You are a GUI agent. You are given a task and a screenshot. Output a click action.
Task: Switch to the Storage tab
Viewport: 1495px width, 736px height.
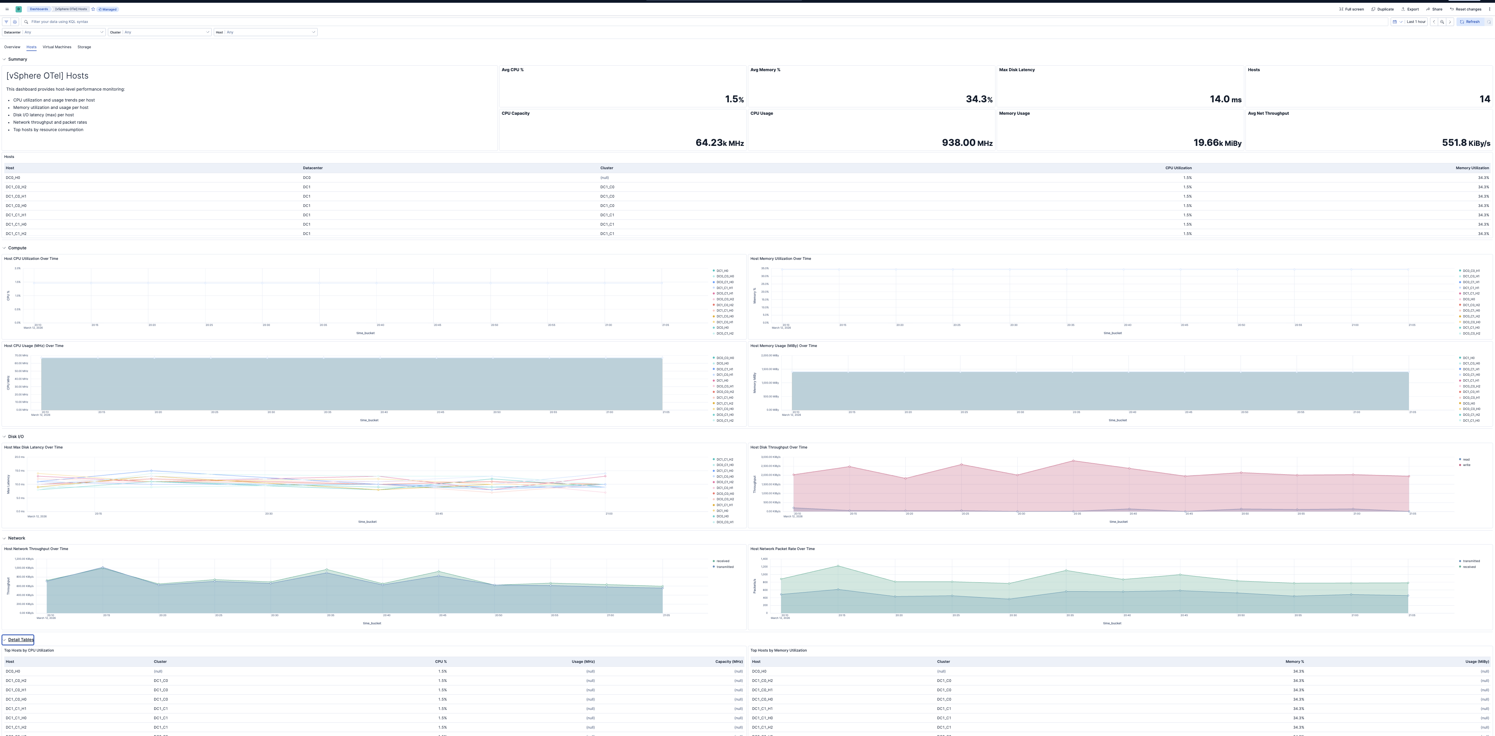pos(84,47)
